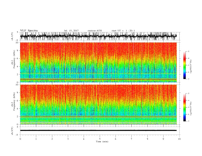
Task: Click the "ch.1(V)" waveform axis label
Action: (12, 36)
